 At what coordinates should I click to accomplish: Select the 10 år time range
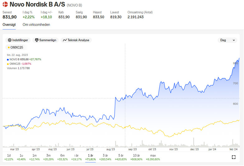(136, 157)
